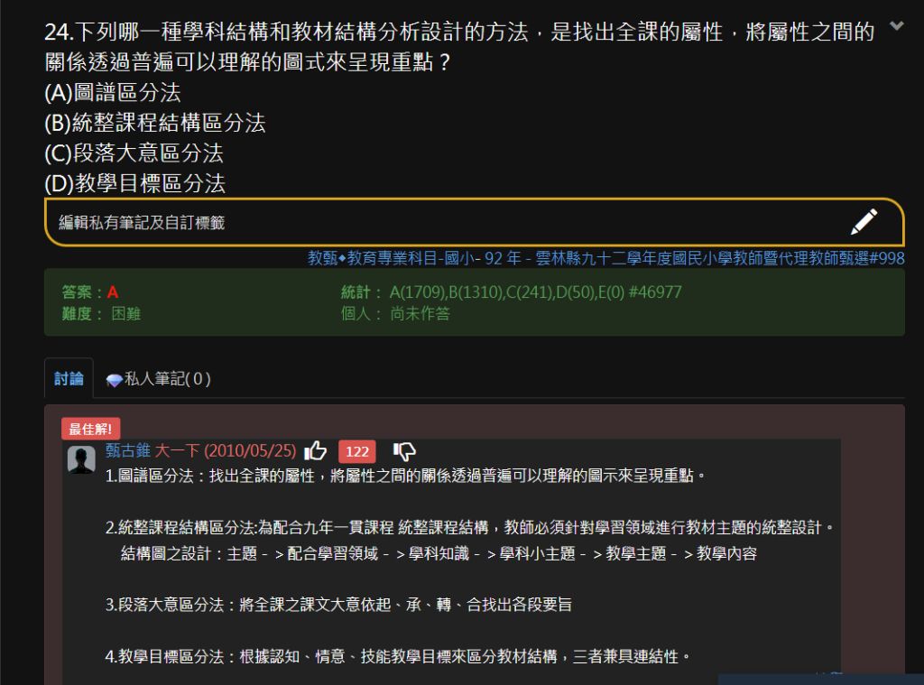Click 甄古錐's user avatar image
The height and width of the screenshot is (685, 924).
click(x=82, y=458)
